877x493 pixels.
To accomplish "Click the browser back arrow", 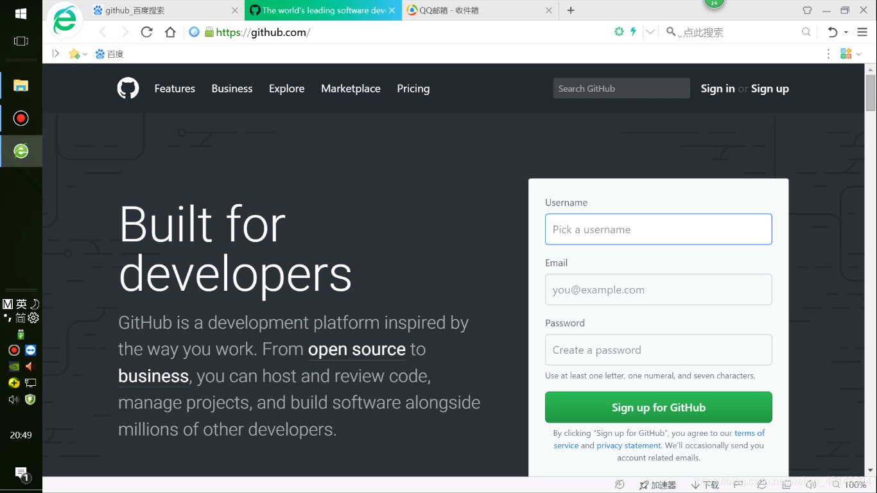I will click(x=103, y=32).
